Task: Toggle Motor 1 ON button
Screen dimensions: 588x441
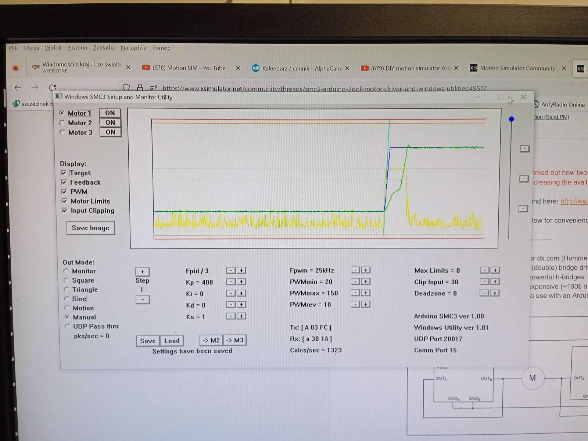Action: point(110,113)
